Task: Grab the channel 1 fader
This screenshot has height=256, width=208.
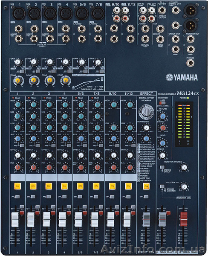Action: [x=15, y=220]
